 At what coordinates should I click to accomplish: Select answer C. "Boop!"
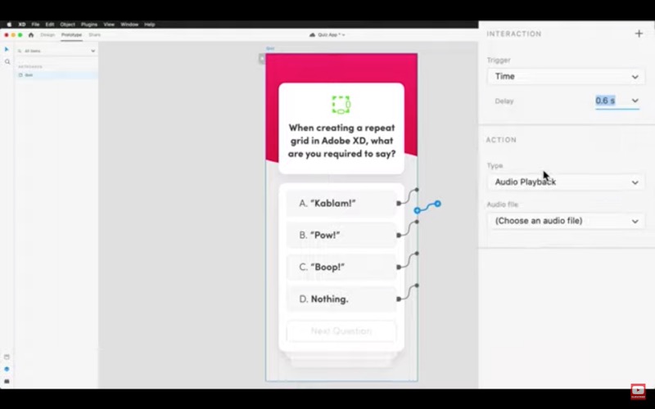coord(341,267)
